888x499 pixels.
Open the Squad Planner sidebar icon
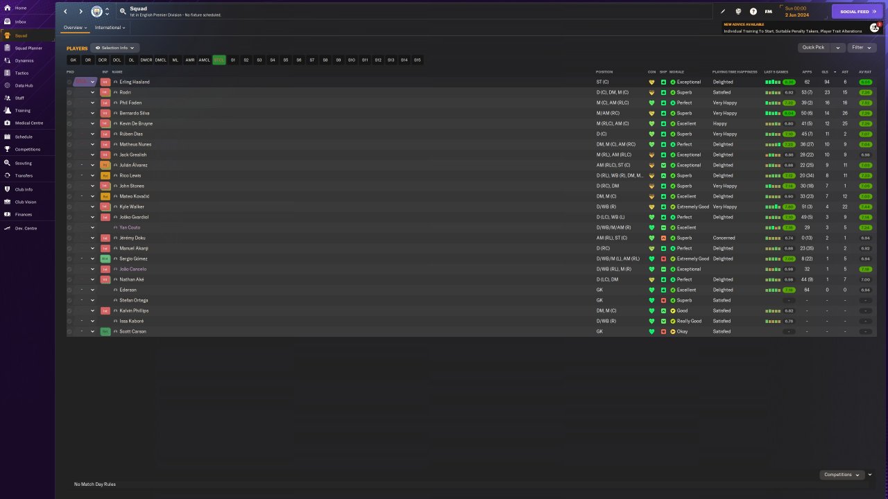[7, 48]
